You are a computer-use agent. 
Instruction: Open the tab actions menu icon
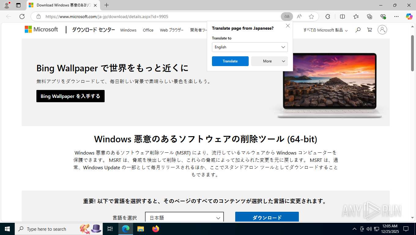point(18,5)
